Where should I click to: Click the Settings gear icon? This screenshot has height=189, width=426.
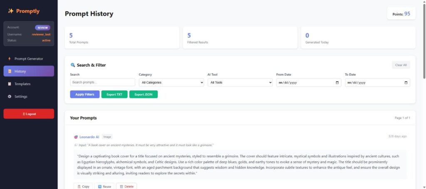pos(10,97)
